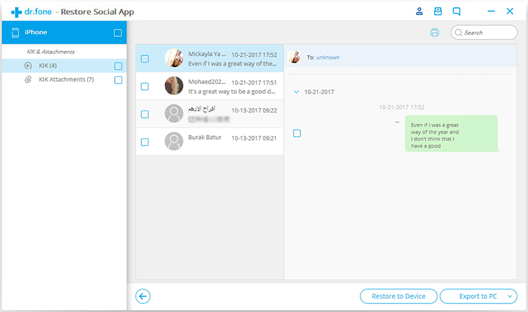Click the paperclip attachments icon
The height and width of the screenshot is (312, 528).
(x=28, y=80)
